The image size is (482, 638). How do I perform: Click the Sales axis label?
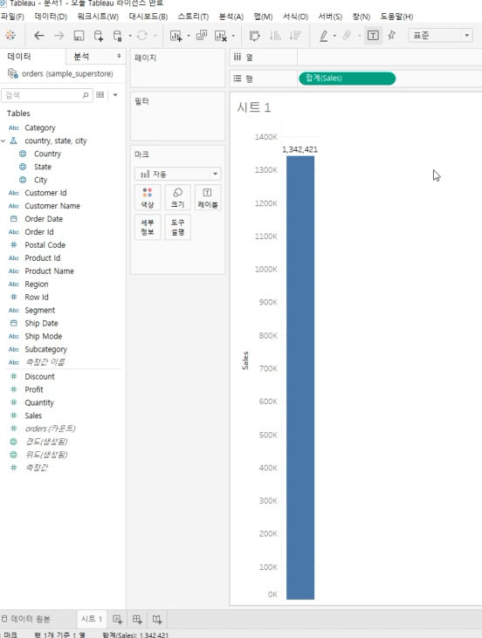(x=245, y=360)
